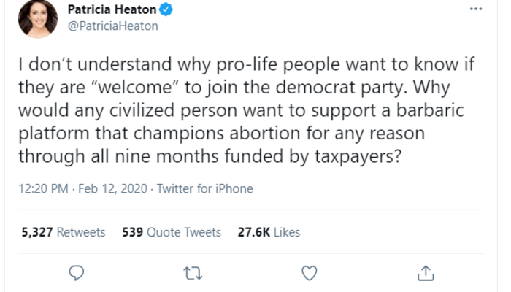Viewport: 511px width, 292px height.
Task: Open the more options ellipsis menu
Action: (476, 9)
